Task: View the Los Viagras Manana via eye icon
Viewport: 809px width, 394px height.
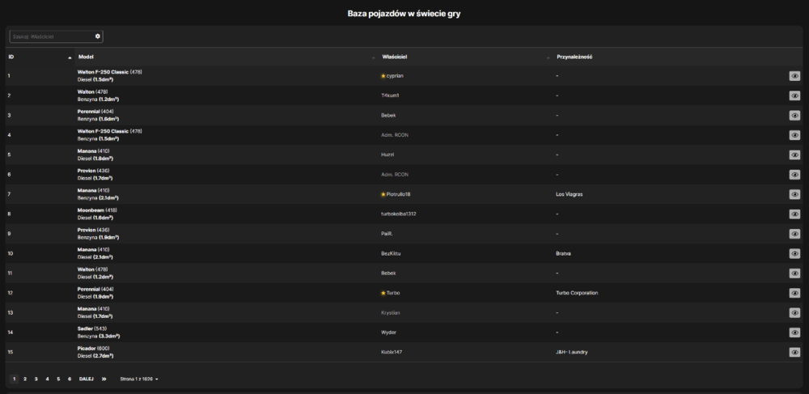Action: pos(794,194)
